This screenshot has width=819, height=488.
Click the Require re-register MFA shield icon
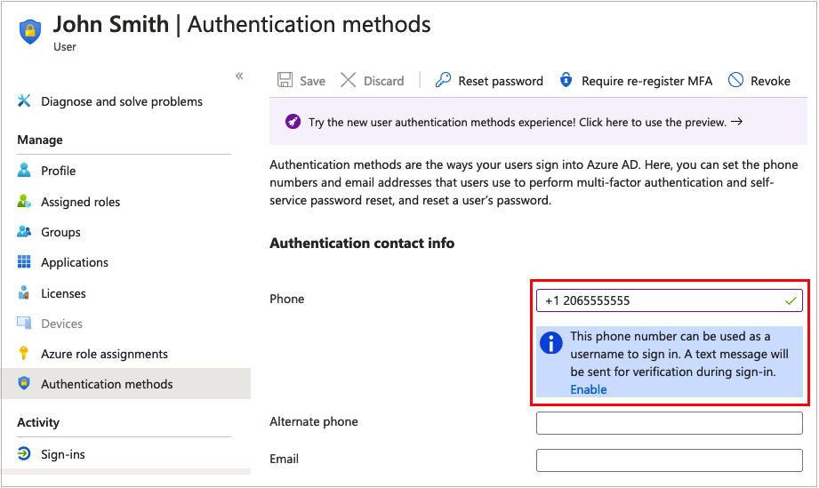[566, 81]
